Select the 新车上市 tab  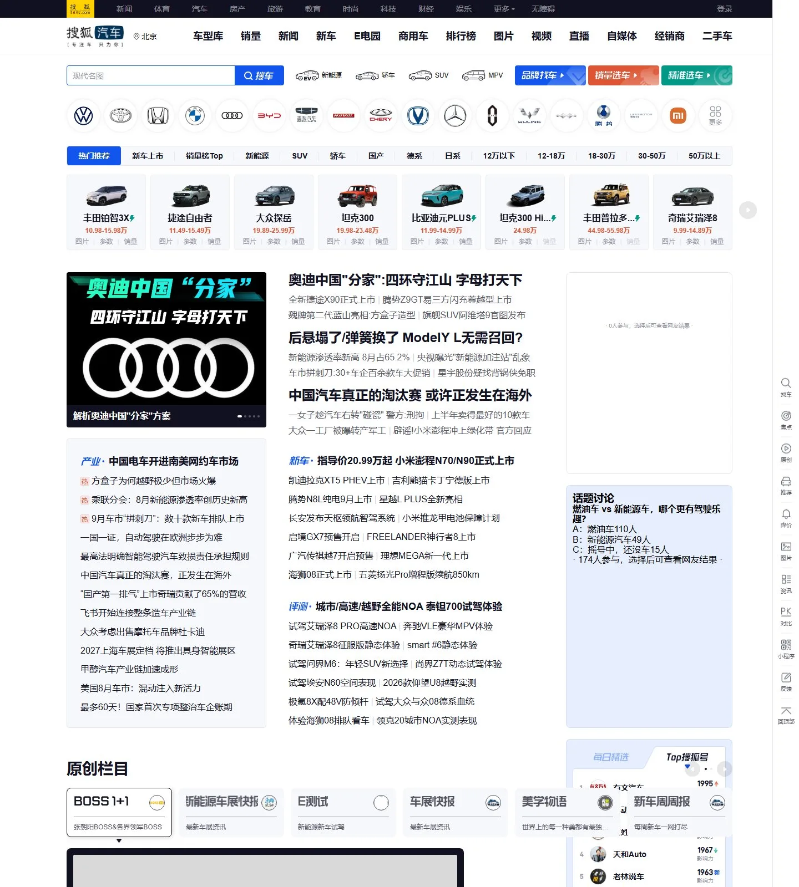point(148,156)
